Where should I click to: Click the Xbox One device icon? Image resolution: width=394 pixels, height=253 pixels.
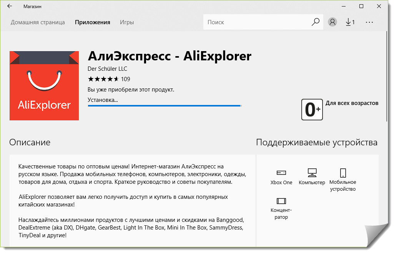coord(281,172)
